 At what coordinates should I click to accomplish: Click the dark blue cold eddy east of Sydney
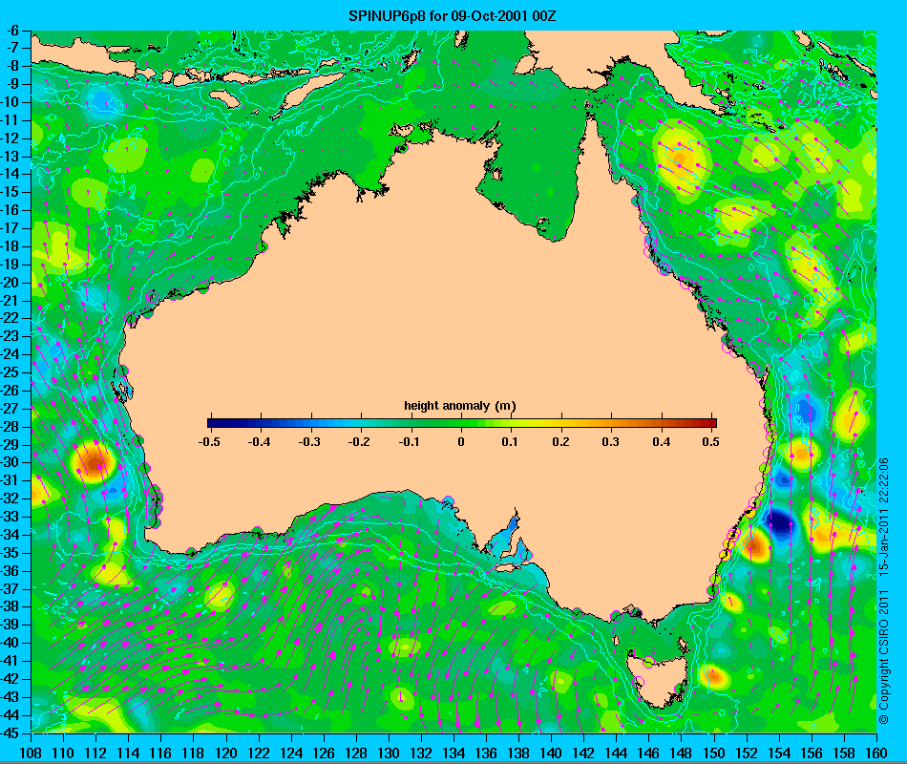(780, 522)
